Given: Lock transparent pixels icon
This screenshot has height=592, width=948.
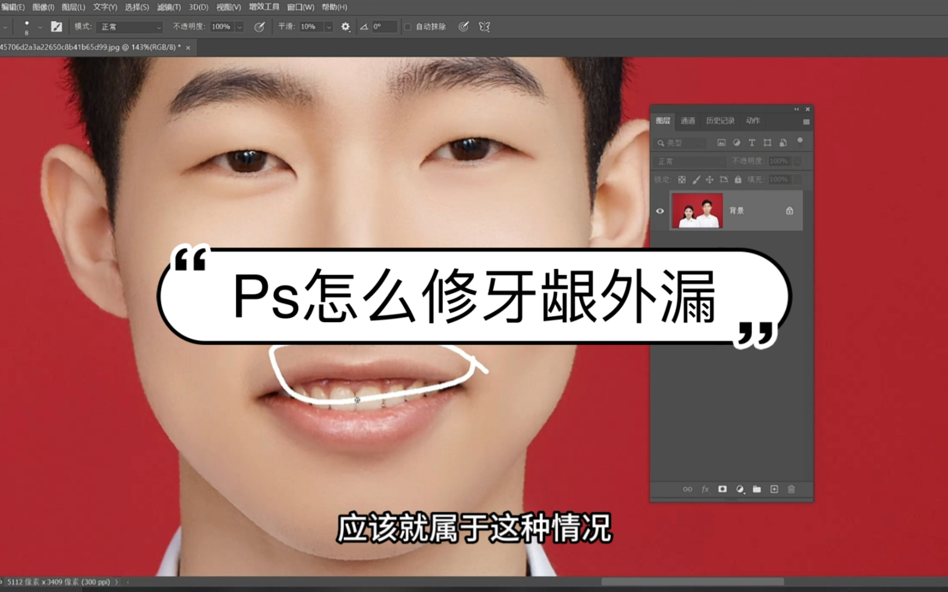Looking at the screenshot, I should pyautogui.click(x=682, y=180).
